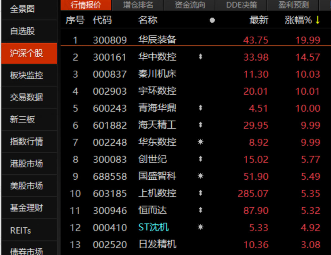This screenshot has height=255, width=331.
Task: Open 指数行情 in the sidebar
Action: tap(29, 141)
